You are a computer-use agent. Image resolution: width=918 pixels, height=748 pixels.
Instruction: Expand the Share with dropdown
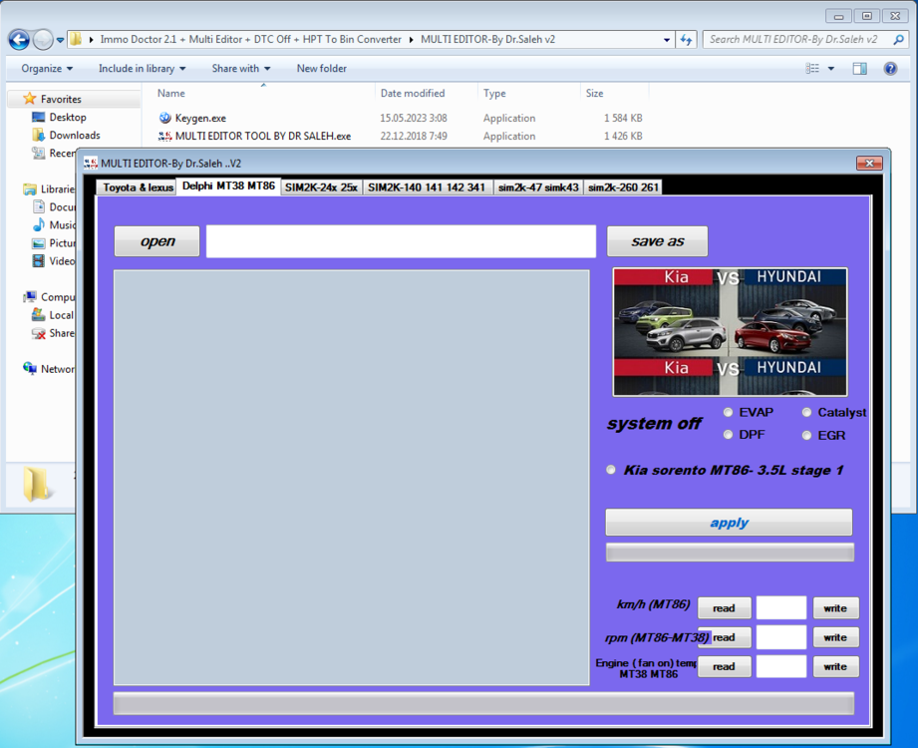(x=240, y=69)
